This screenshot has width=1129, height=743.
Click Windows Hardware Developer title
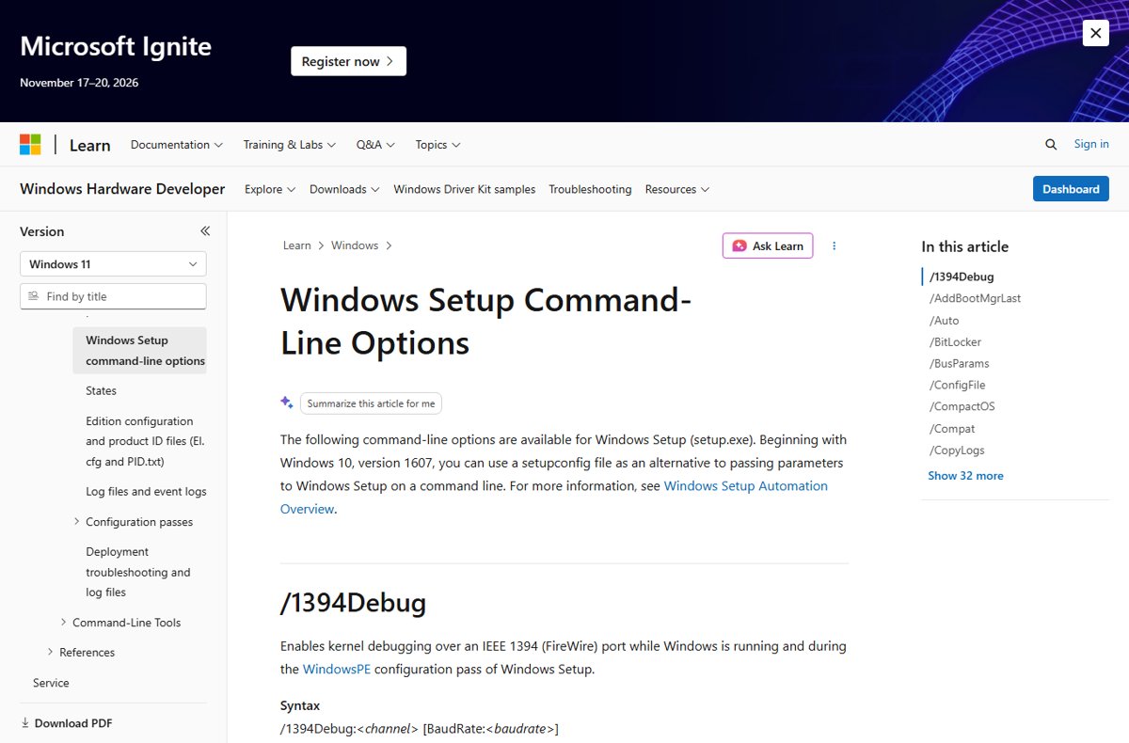pos(122,189)
